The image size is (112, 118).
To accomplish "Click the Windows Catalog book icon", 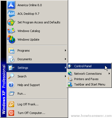I will point(11,31).
